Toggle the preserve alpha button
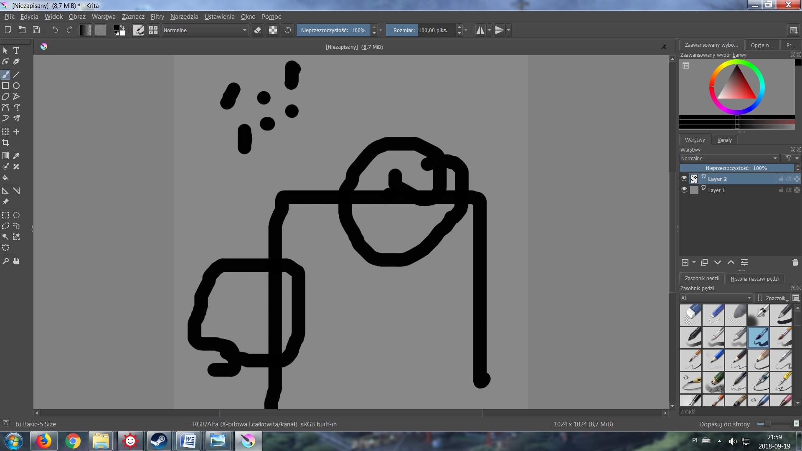 tap(273, 30)
